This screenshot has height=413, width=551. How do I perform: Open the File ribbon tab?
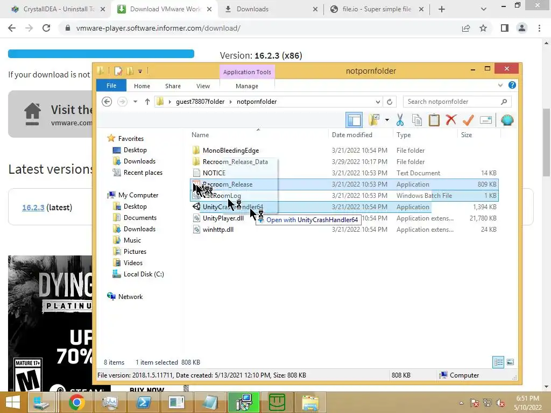click(x=111, y=86)
